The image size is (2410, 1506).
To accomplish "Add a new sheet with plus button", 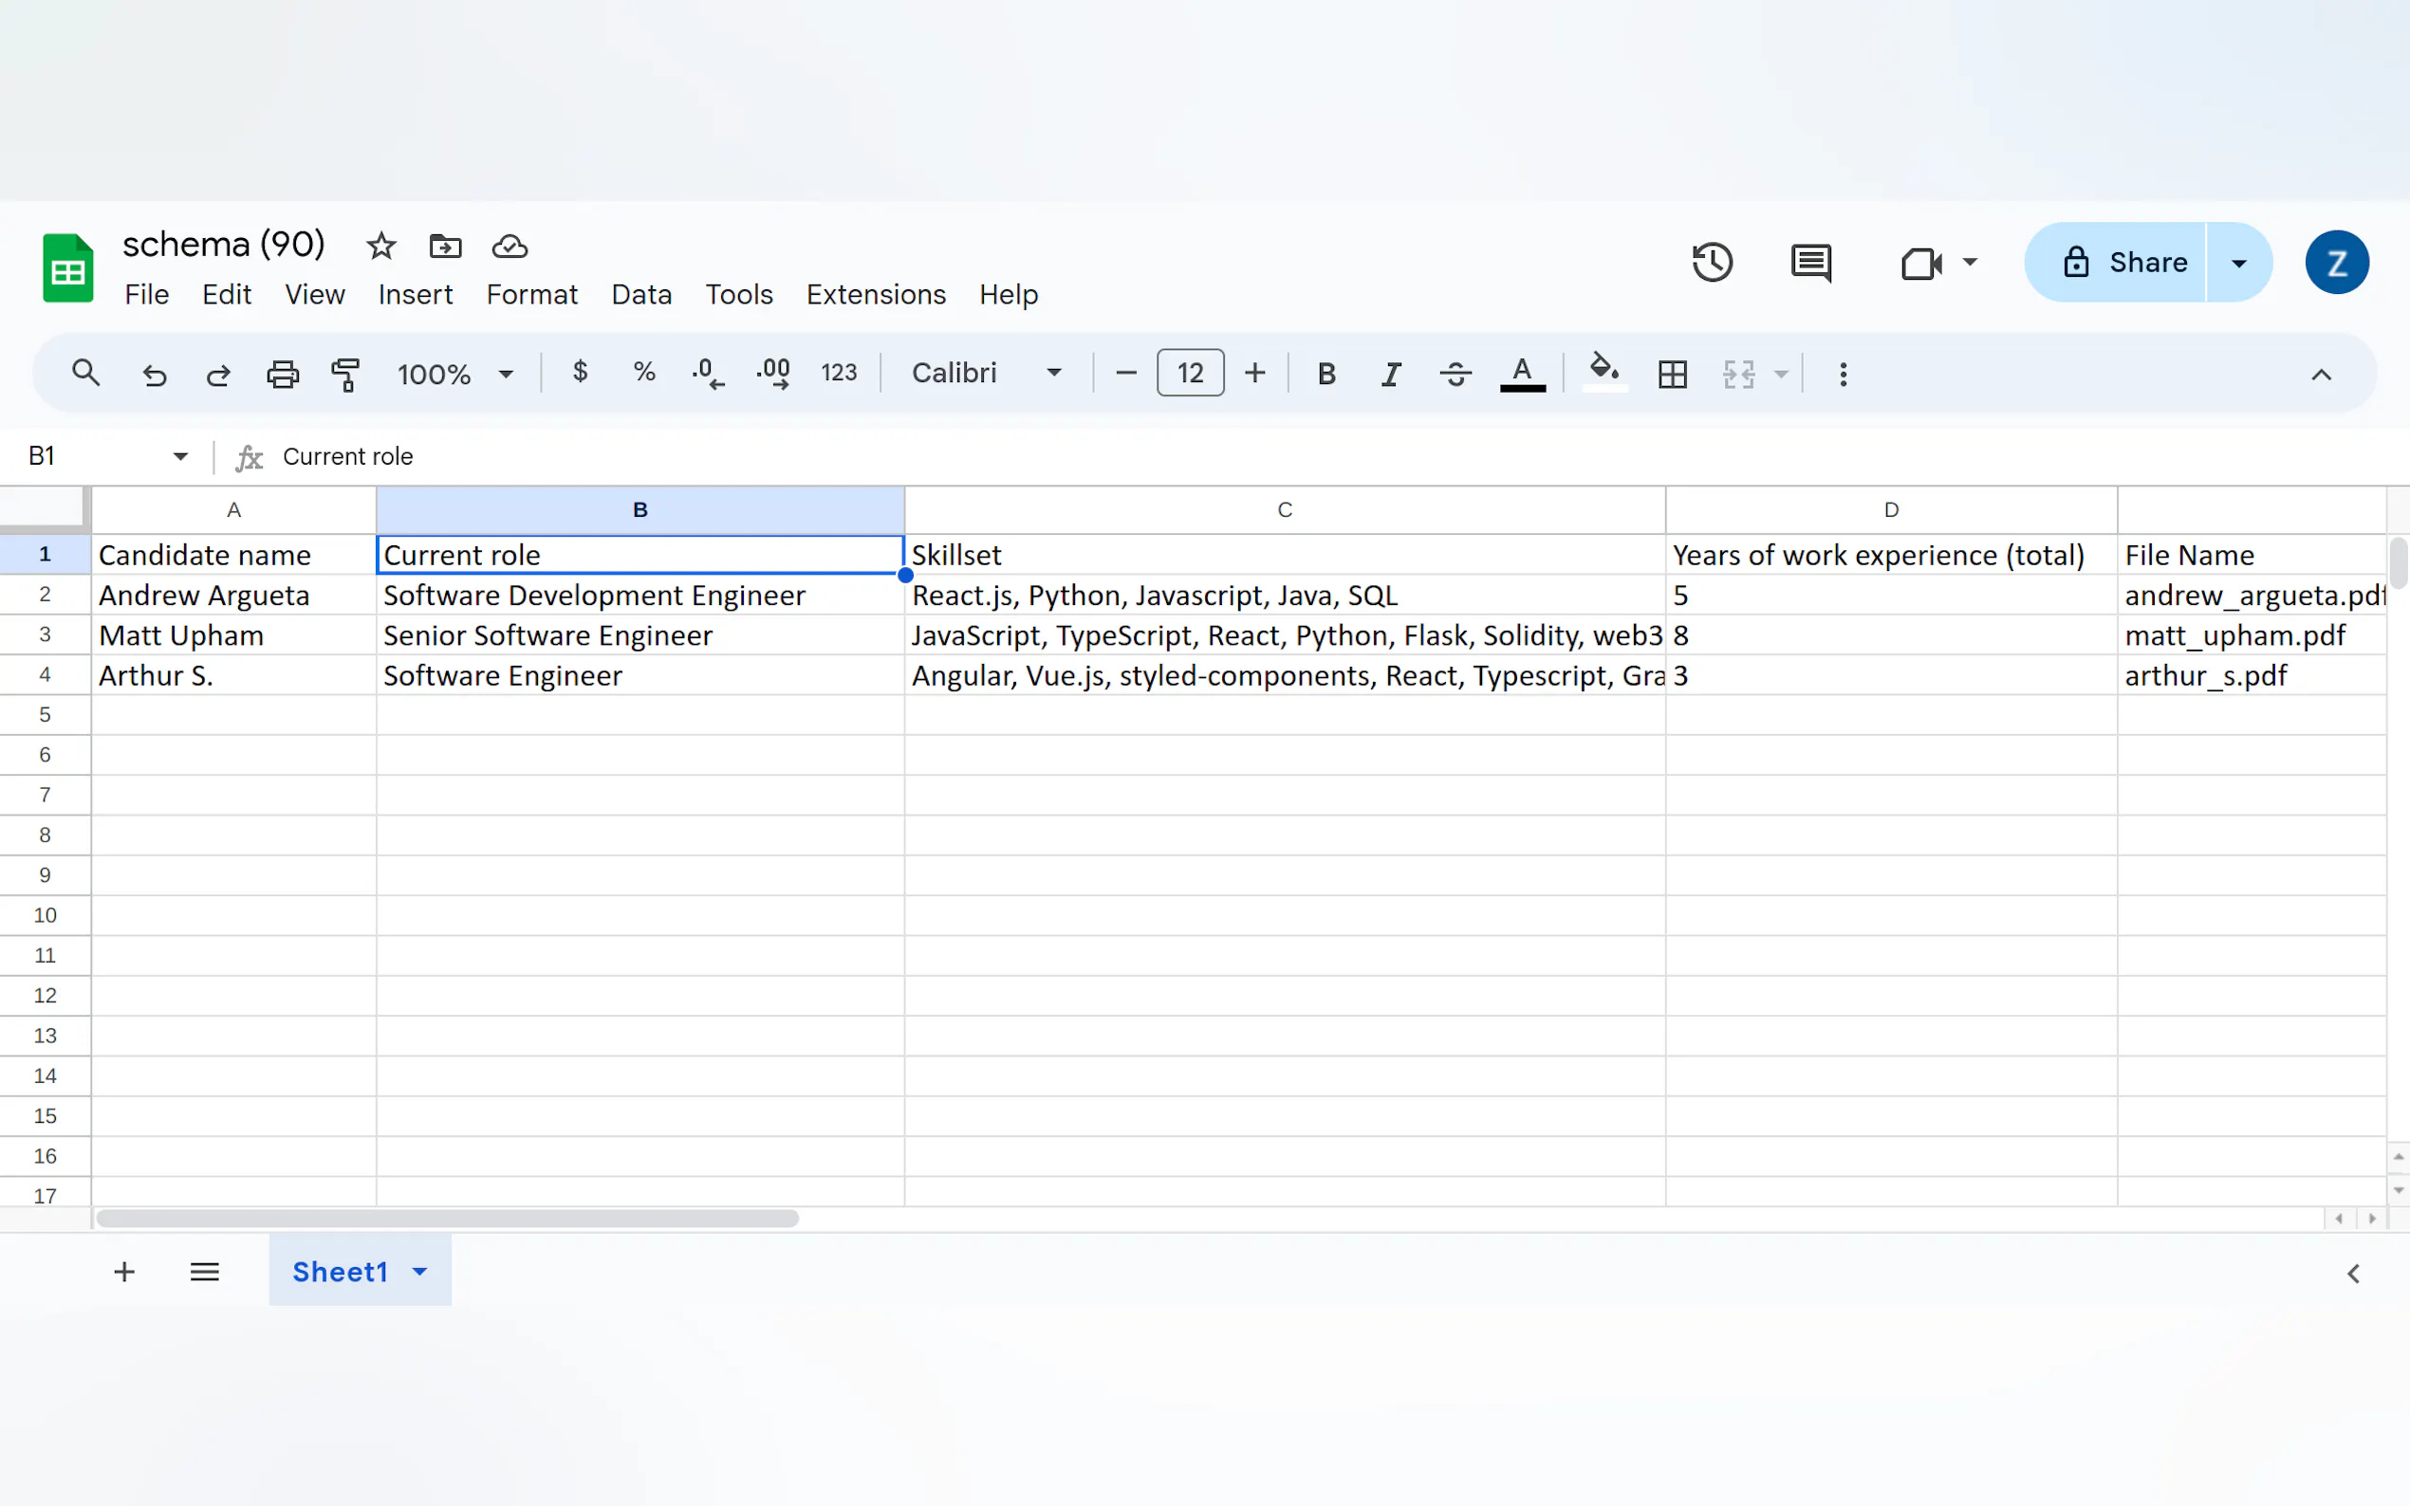I will (124, 1272).
